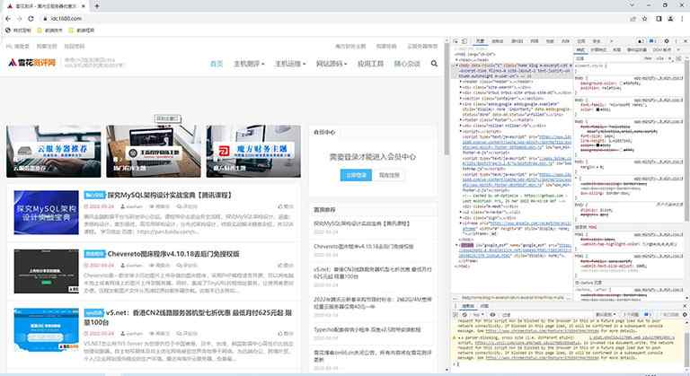Screen dimensions: 690x376
Task: Switch to the Console tab in DevTools top bar
Action: point(498,41)
